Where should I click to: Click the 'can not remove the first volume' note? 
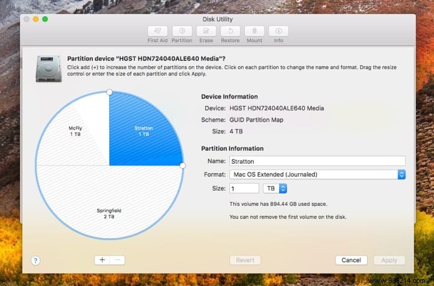(288, 217)
